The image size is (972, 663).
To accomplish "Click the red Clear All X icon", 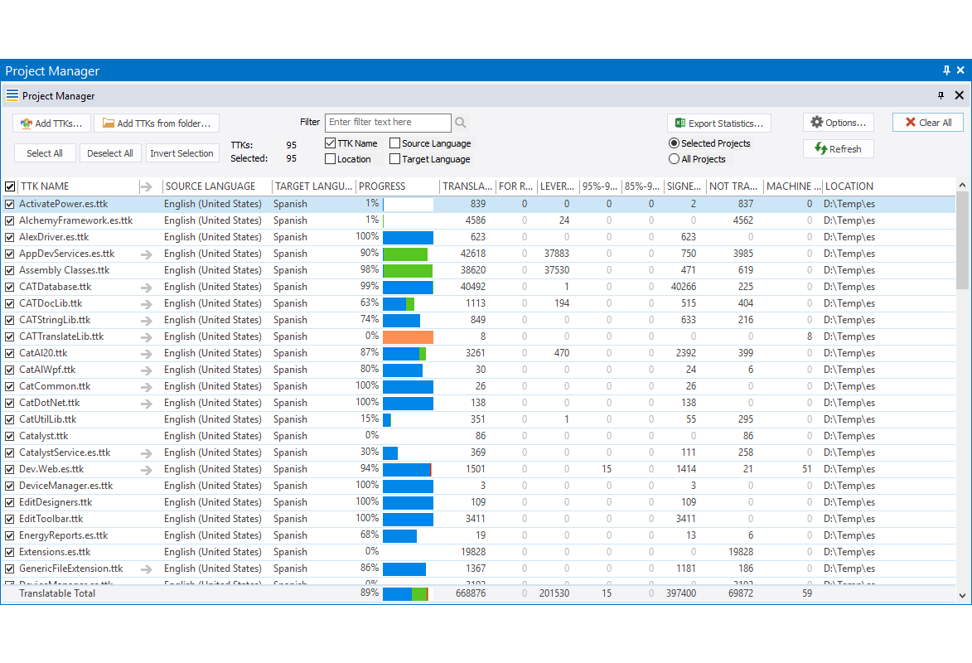I will 909,123.
